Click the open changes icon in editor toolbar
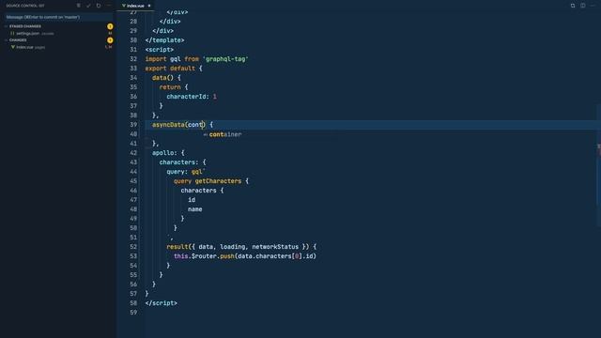The width and height of the screenshot is (601, 338). pyautogui.click(x=573, y=6)
